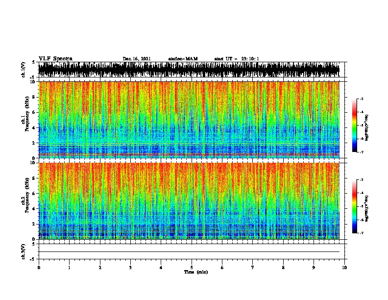Click the "8" minute tick on the time axis
Viewport: 388px width, 300px height.
coord(283,268)
